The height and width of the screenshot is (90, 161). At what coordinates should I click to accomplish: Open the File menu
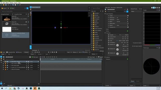click(x=1, y=3)
